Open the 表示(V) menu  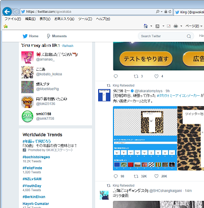(45, 19)
